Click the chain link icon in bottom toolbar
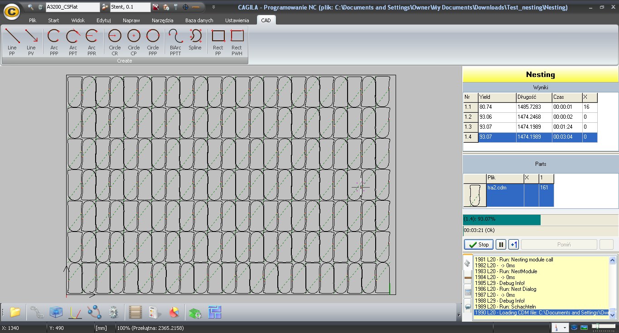This screenshot has width=619, height=333. tap(37, 312)
